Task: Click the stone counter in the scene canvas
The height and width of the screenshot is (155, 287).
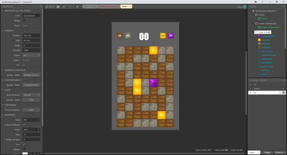Action: point(128,35)
